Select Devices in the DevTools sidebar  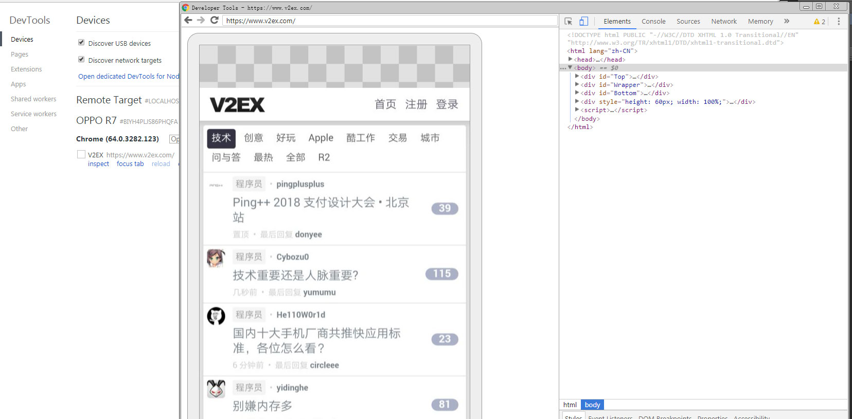coord(22,40)
